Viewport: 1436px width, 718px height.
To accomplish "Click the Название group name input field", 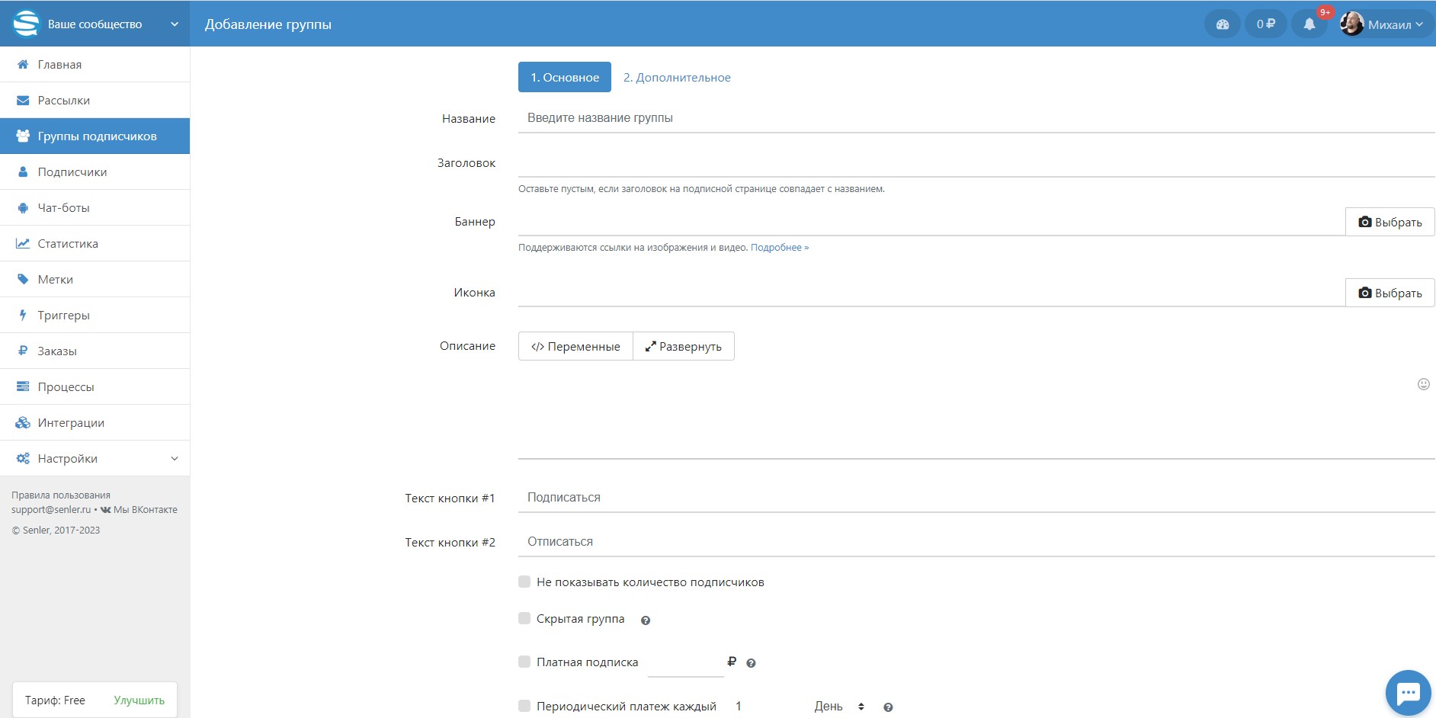I will [976, 118].
